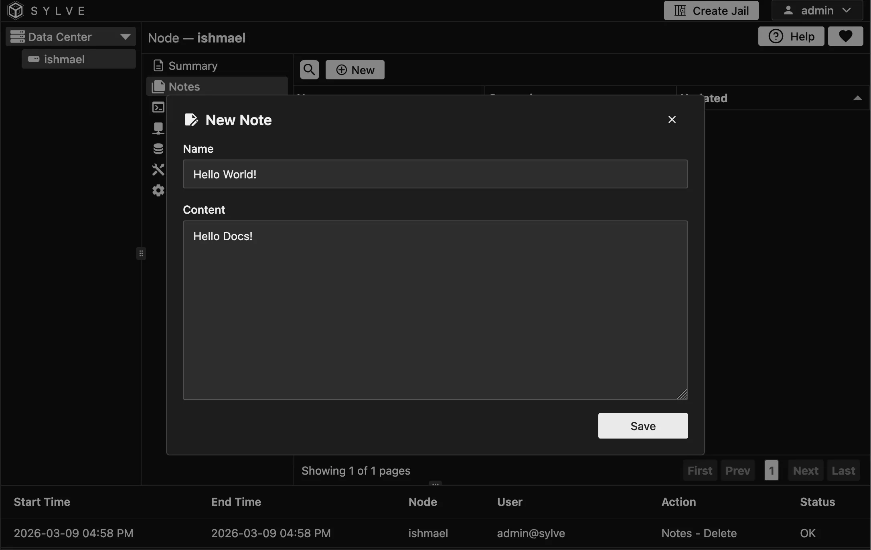The height and width of the screenshot is (550, 871).
Task: Open the console terminal sidebar icon
Action: pos(158,107)
